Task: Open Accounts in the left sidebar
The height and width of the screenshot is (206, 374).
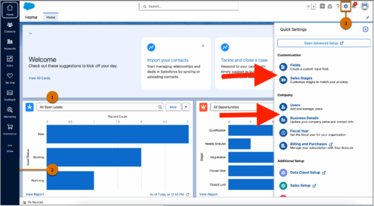Action: coord(10,44)
